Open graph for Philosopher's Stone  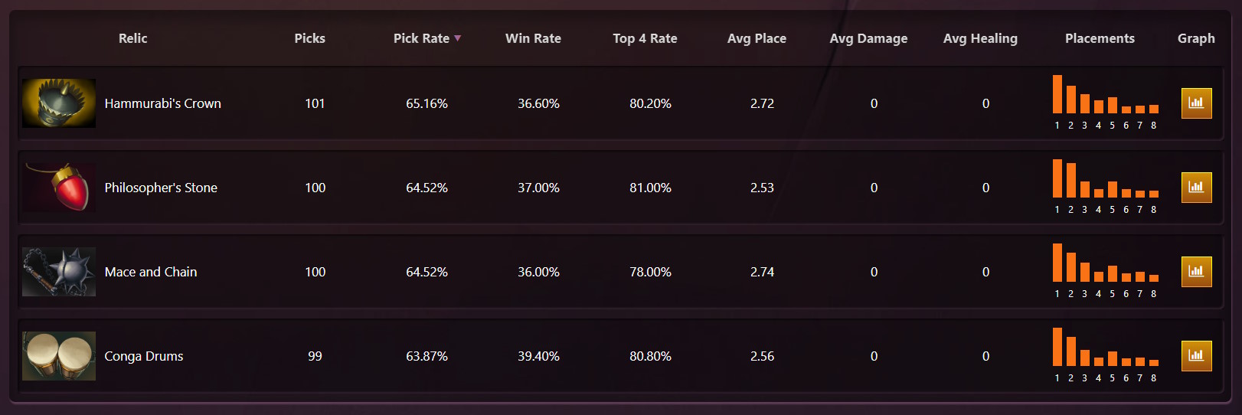coord(1196,188)
